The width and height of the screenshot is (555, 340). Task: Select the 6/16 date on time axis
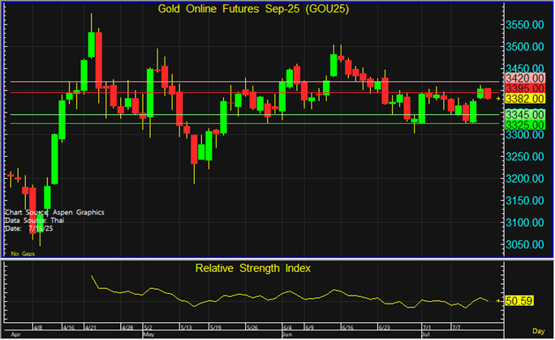pos(346,328)
